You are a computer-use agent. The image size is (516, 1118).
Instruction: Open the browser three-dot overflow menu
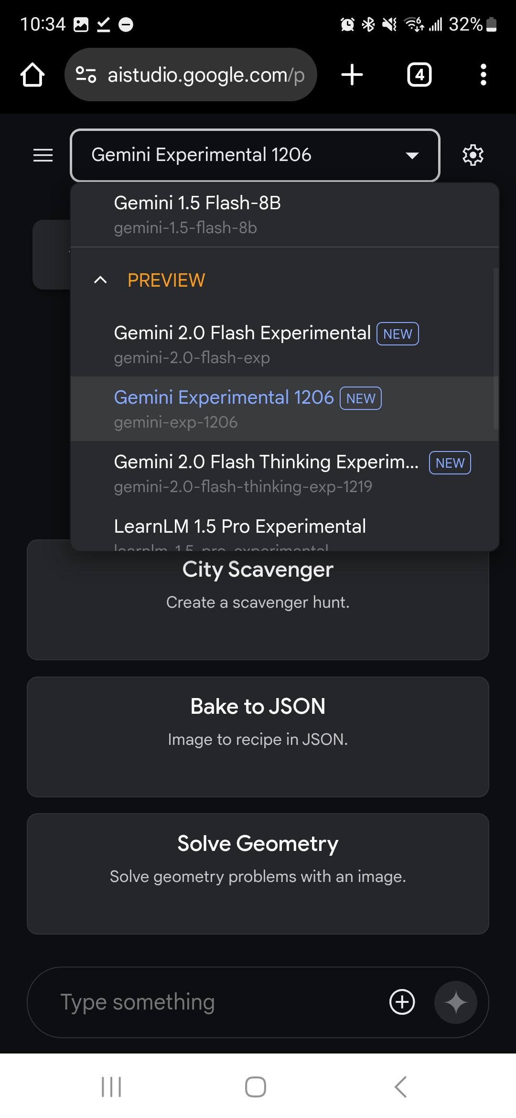tap(483, 75)
